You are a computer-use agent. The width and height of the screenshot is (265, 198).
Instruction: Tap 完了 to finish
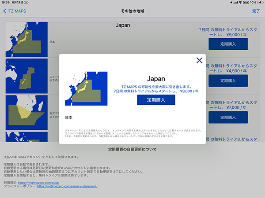(256, 11)
